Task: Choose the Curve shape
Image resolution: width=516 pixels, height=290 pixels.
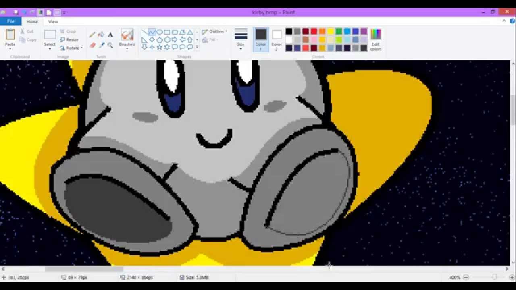Action: coord(152,32)
